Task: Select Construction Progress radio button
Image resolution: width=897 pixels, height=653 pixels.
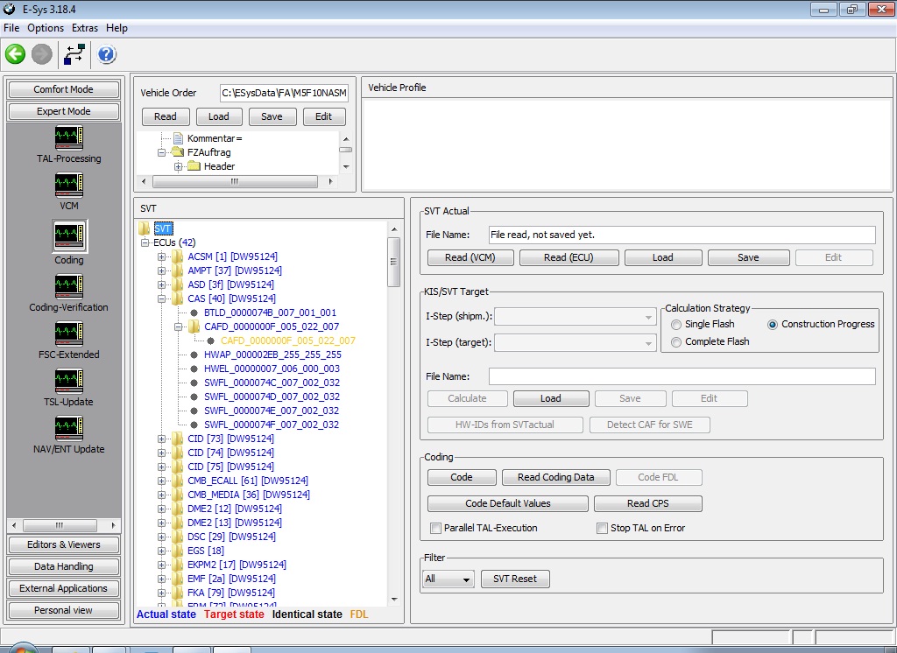Action: [x=773, y=324]
